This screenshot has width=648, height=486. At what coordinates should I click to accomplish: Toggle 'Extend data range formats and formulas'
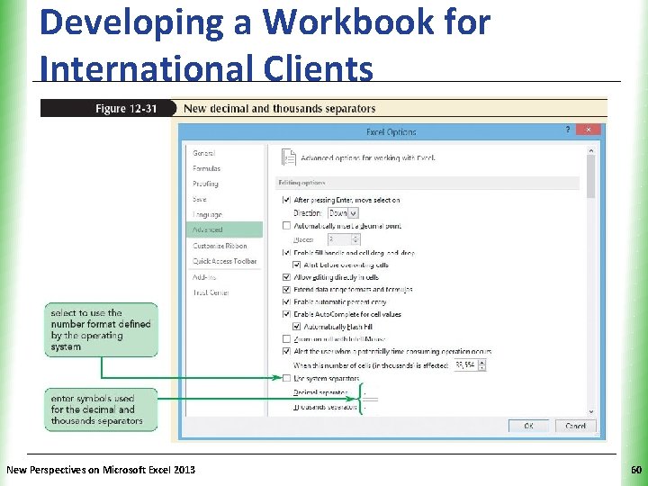pyautogui.click(x=286, y=290)
